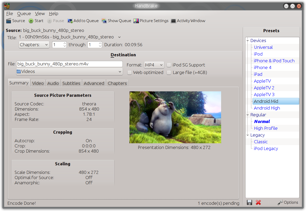Image resolution: width=306 pixels, height=211 pixels.
Task: Click the Add to Queue label
Action: 86,21
